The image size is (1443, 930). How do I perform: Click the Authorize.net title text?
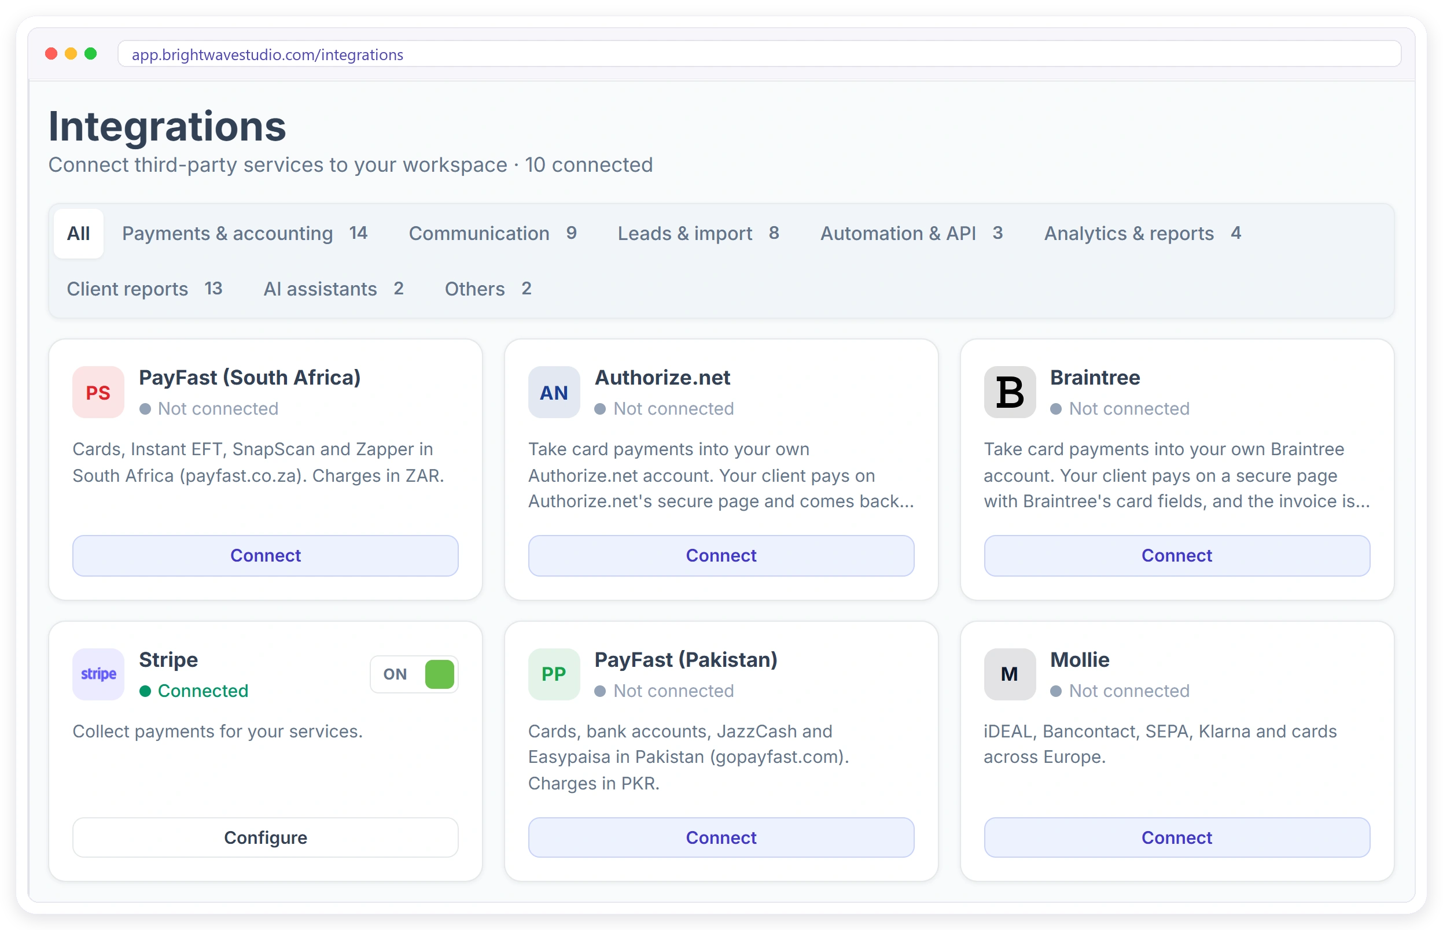tap(662, 378)
